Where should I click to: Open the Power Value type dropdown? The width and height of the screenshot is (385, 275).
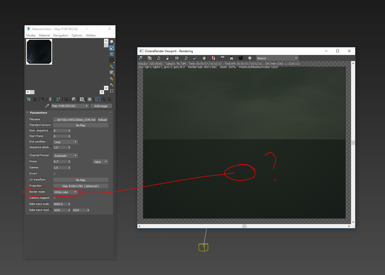101,162
